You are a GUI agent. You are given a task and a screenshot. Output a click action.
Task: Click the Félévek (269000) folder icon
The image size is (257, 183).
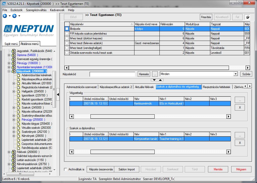[x=14, y=152]
